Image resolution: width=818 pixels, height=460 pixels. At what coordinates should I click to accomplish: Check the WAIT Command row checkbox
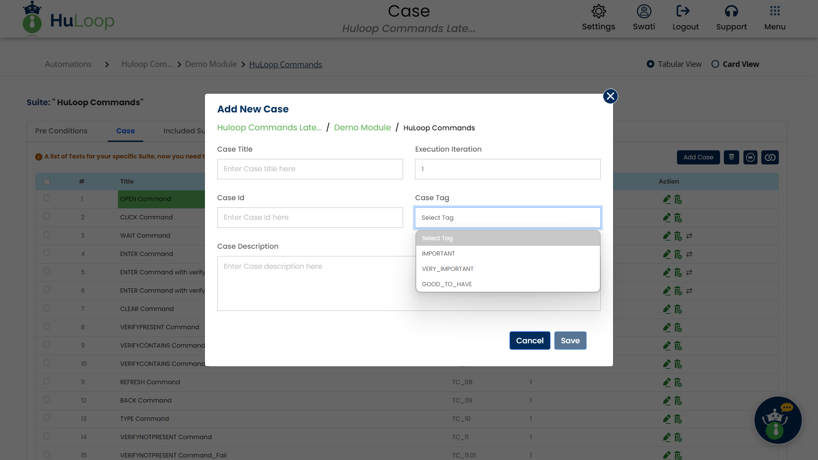pos(47,235)
